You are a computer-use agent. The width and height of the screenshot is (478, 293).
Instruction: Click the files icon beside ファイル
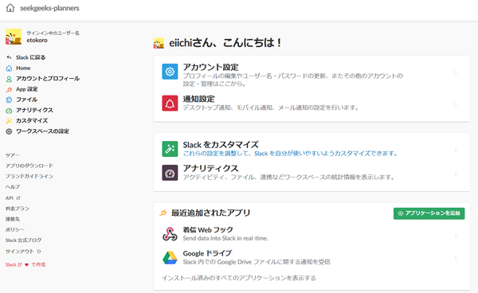[9, 100]
